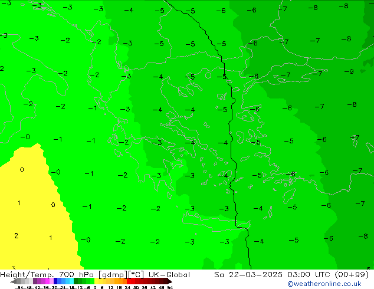
Task: Click the UK-Global model name label
Action: 169,275
